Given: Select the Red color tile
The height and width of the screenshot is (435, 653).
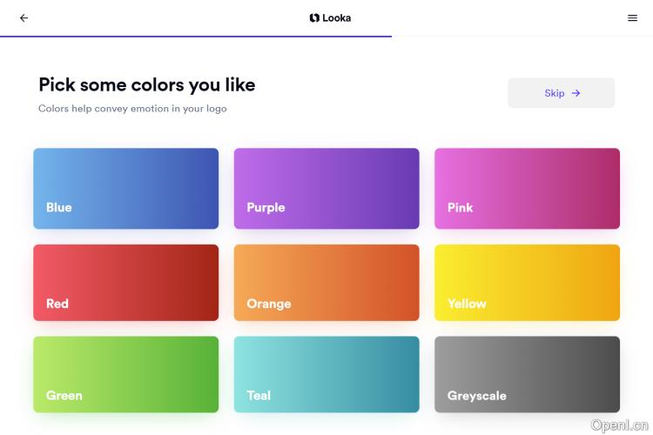Looking at the screenshot, I should coord(126,283).
